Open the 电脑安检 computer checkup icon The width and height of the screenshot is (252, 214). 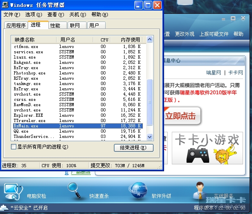[13, 192]
